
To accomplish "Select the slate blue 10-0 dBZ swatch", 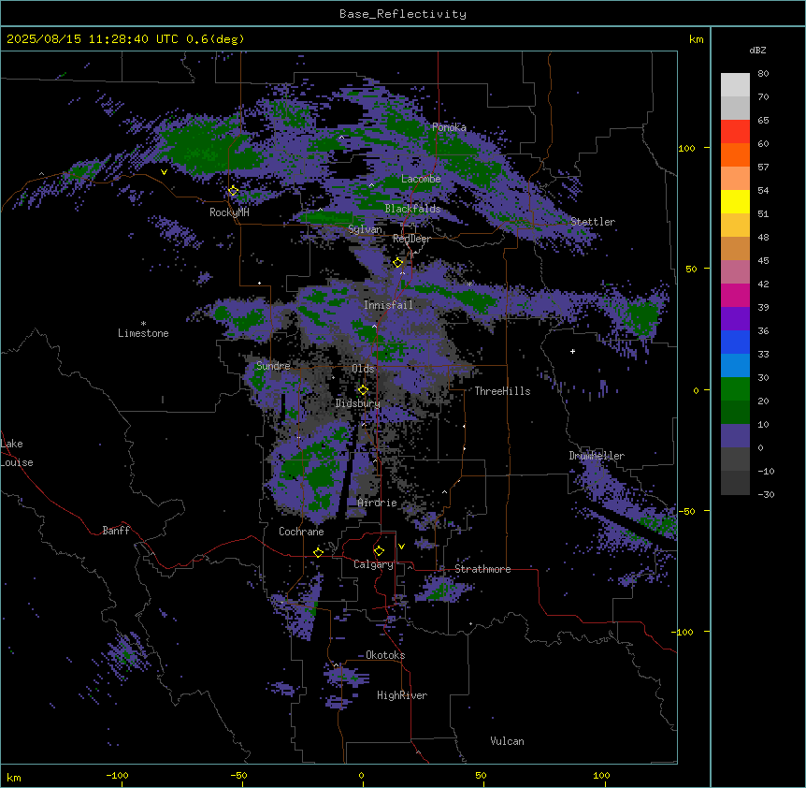I will pyautogui.click(x=735, y=436).
